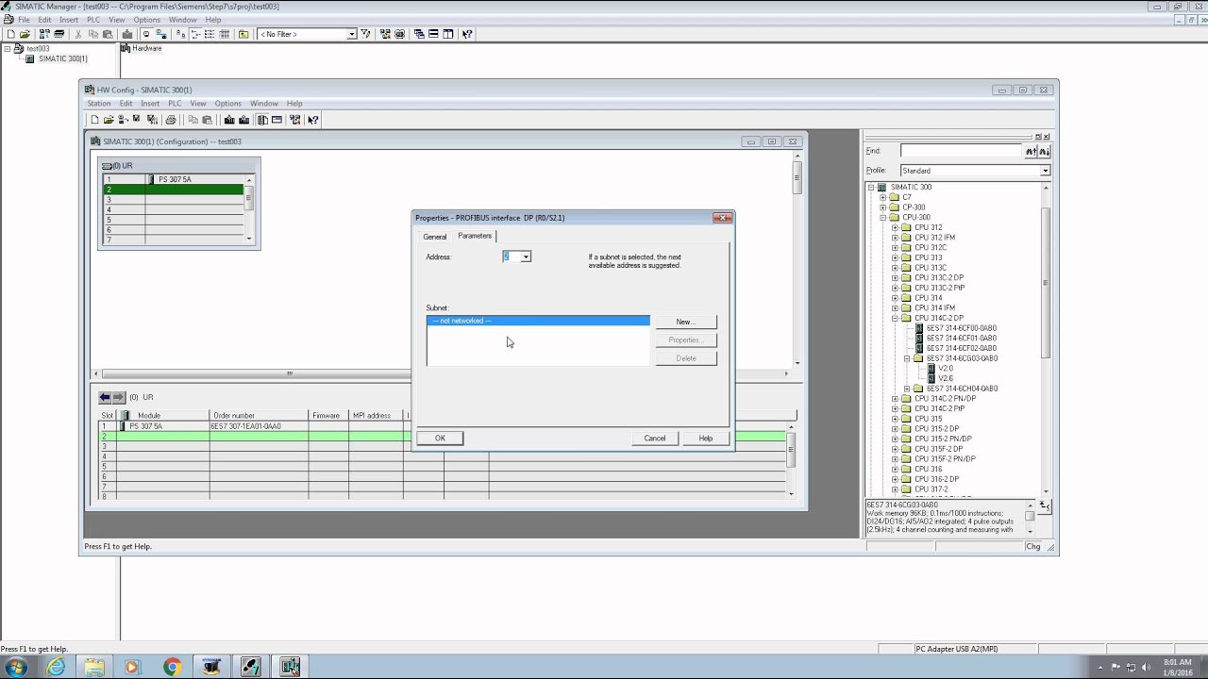Image resolution: width=1208 pixels, height=679 pixels.
Task: Click Download to Module icon in HW Config
Action: 229,120
